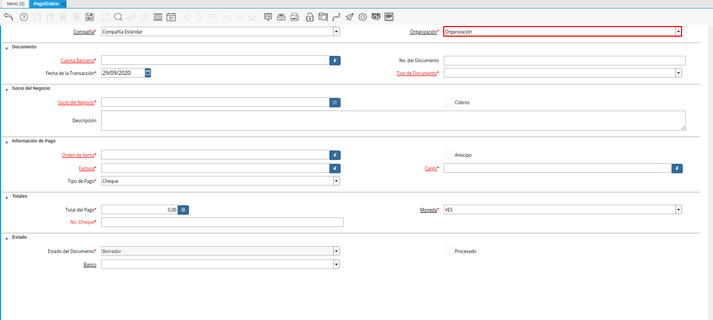Open the History calendar icon
The width and height of the screenshot is (713, 320).
[x=171, y=17]
